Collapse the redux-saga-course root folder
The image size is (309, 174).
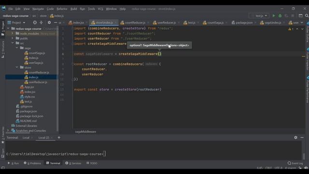coord(8,29)
